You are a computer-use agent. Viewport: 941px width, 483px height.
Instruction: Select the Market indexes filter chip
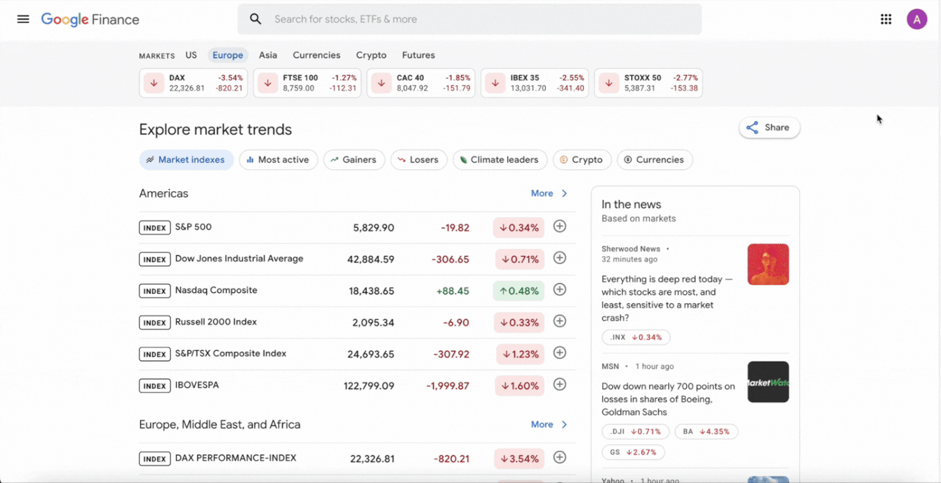(186, 160)
